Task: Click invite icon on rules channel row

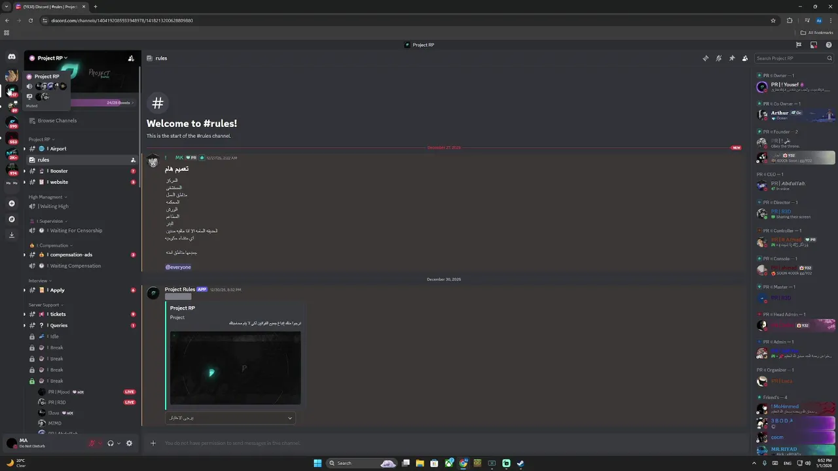Action: coord(133,160)
